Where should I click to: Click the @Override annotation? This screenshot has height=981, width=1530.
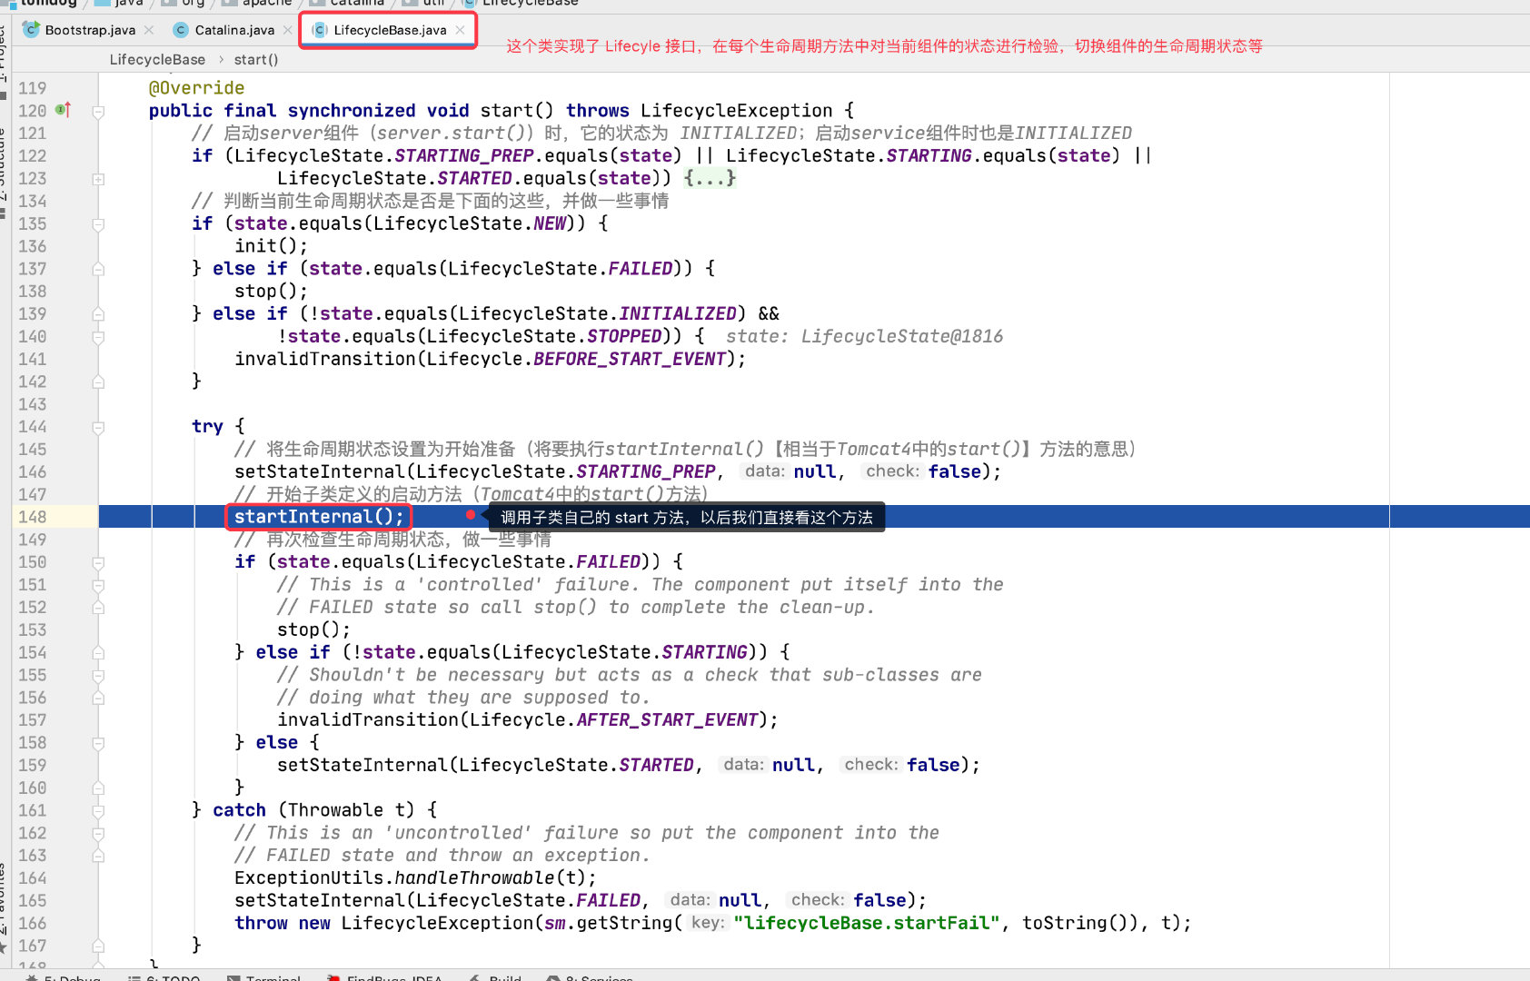(196, 88)
